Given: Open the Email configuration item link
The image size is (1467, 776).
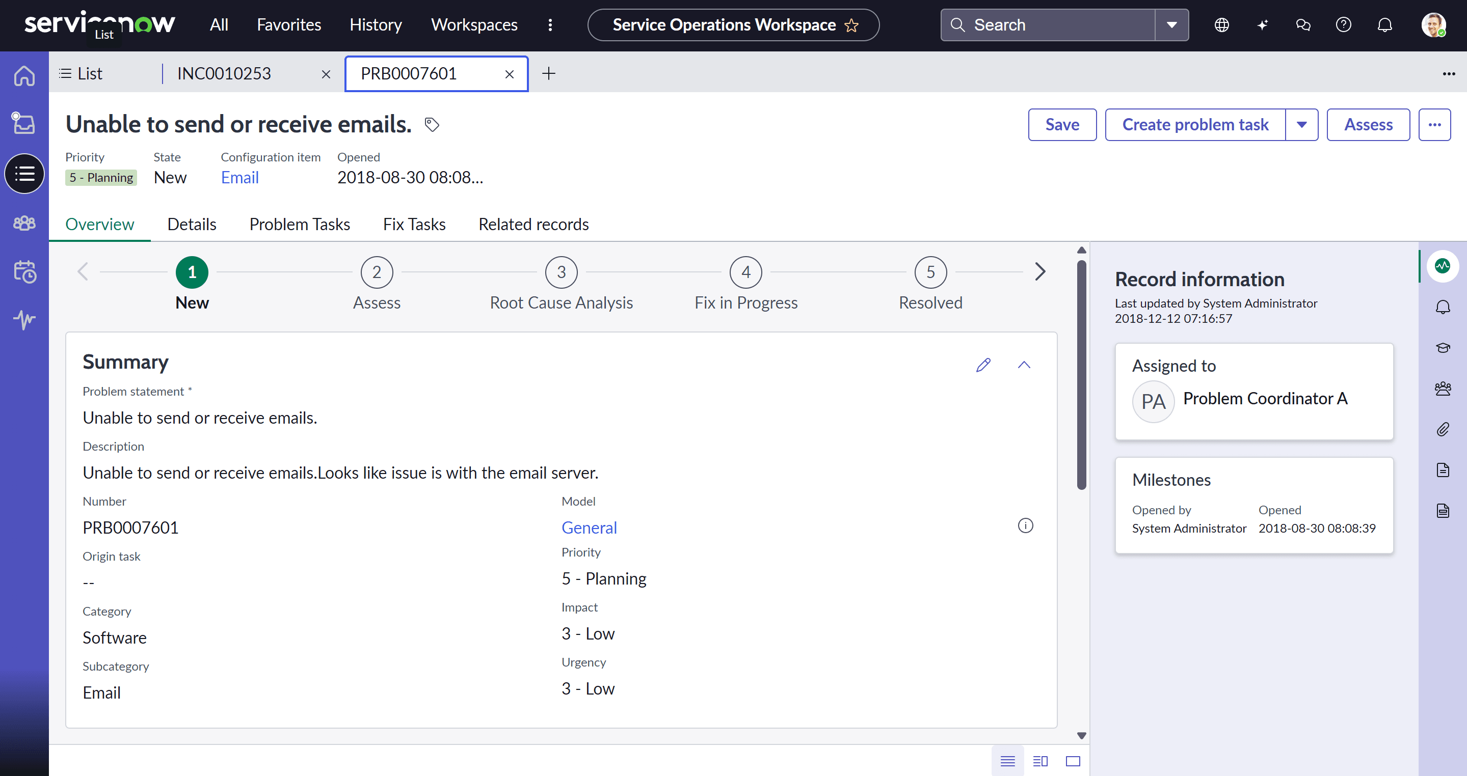Looking at the screenshot, I should click(x=240, y=178).
